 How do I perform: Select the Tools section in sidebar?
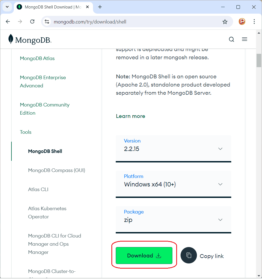coord(26,132)
